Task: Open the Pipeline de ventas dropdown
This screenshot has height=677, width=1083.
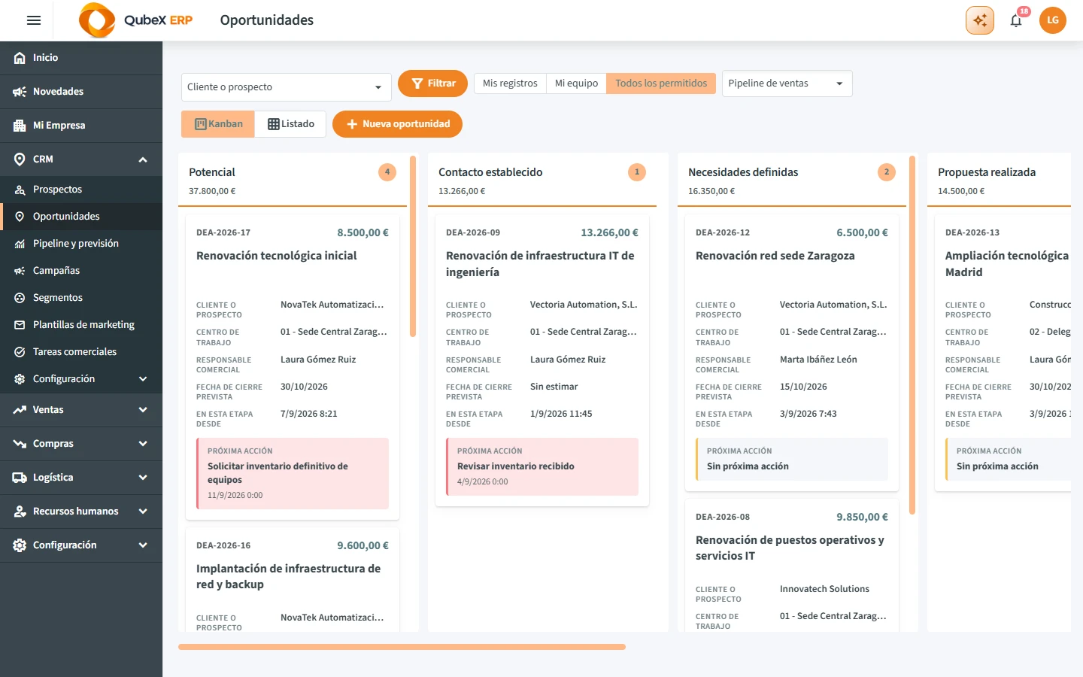Action: point(787,83)
